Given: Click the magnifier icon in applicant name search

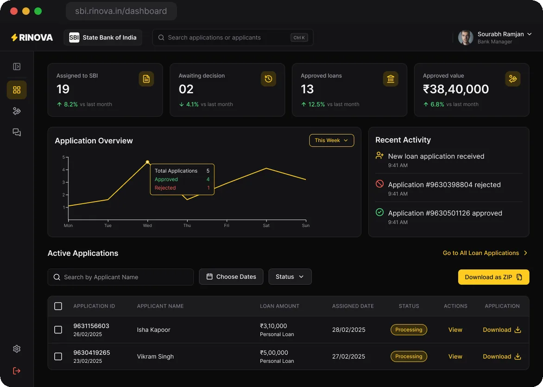Looking at the screenshot, I should [x=57, y=277].
